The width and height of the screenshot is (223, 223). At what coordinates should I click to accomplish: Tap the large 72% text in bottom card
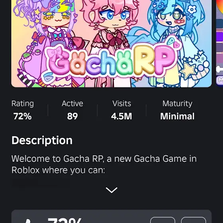tap(65, 221)
